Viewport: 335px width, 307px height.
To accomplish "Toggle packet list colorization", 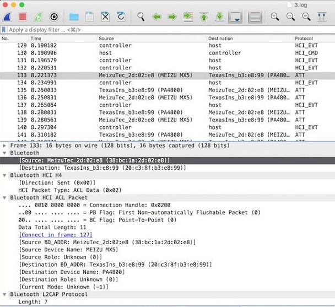I will point(255,17).
